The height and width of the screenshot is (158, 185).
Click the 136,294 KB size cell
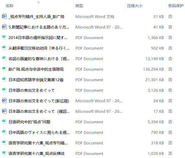pos(153,69)
